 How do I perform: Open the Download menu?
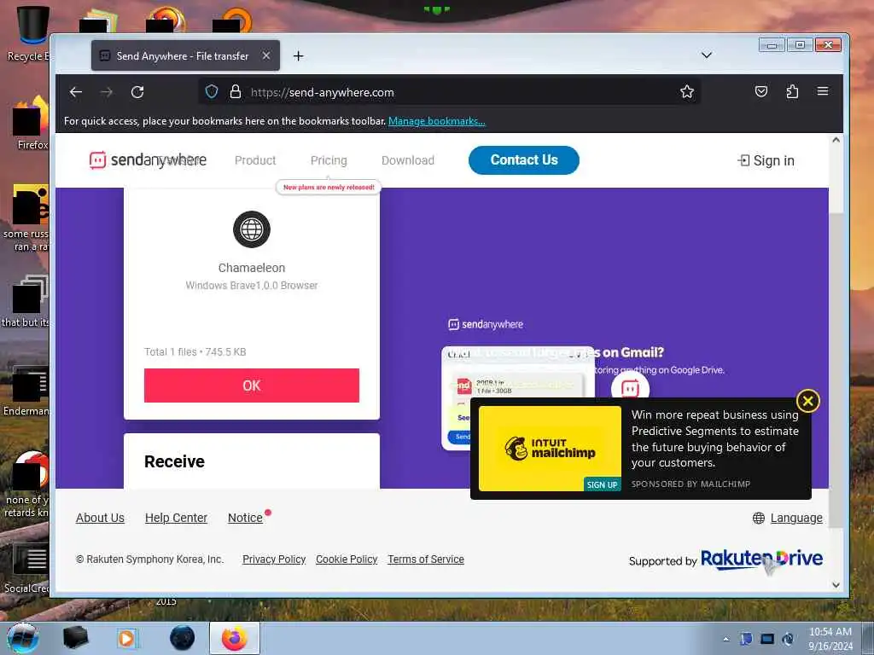click(x=407, y=160)
